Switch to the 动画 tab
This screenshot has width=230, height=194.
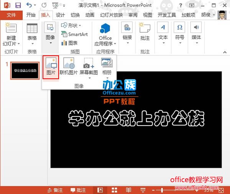point(90,15)
